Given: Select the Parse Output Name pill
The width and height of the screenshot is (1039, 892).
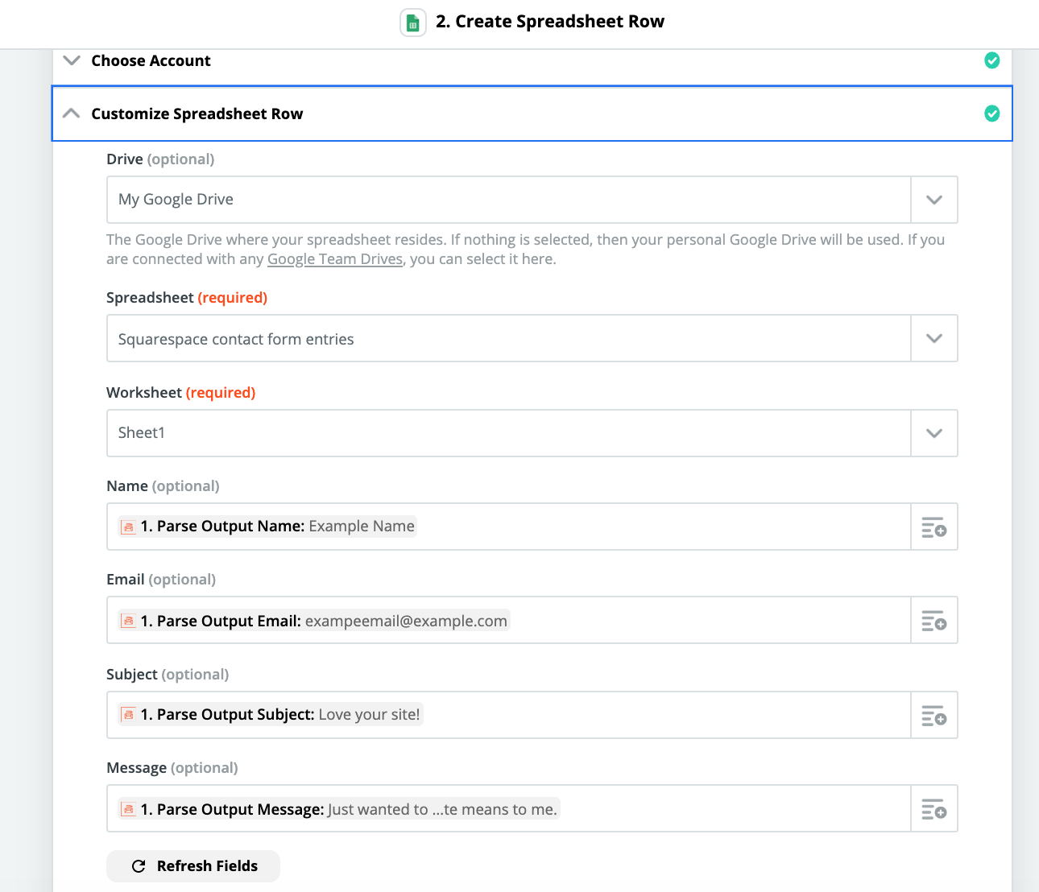Looking at the screenshot, I should [267, 527].
